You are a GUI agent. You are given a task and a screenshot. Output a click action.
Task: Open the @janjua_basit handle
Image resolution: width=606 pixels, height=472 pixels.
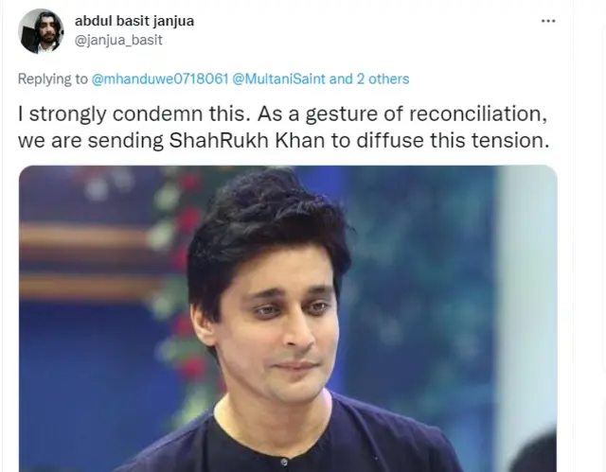[x=118, y=40]
